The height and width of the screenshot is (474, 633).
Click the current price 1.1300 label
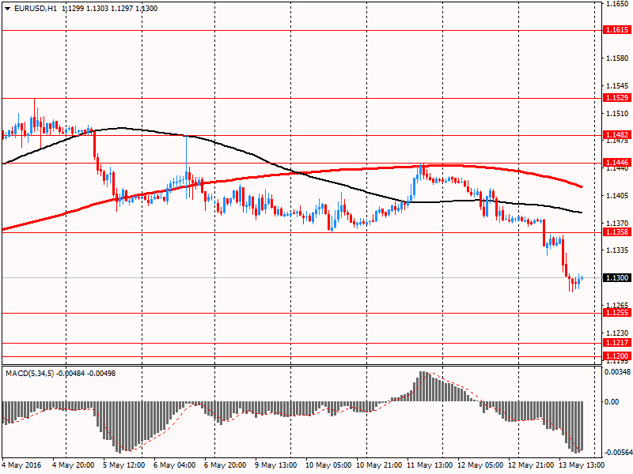pos(616,278)
